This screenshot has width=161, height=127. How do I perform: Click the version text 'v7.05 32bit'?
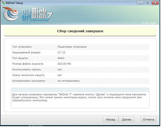coord(148,23)
